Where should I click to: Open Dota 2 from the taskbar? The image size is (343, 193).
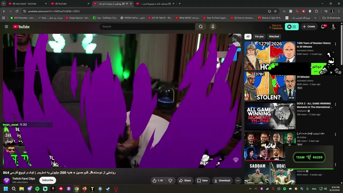[116, 189]
